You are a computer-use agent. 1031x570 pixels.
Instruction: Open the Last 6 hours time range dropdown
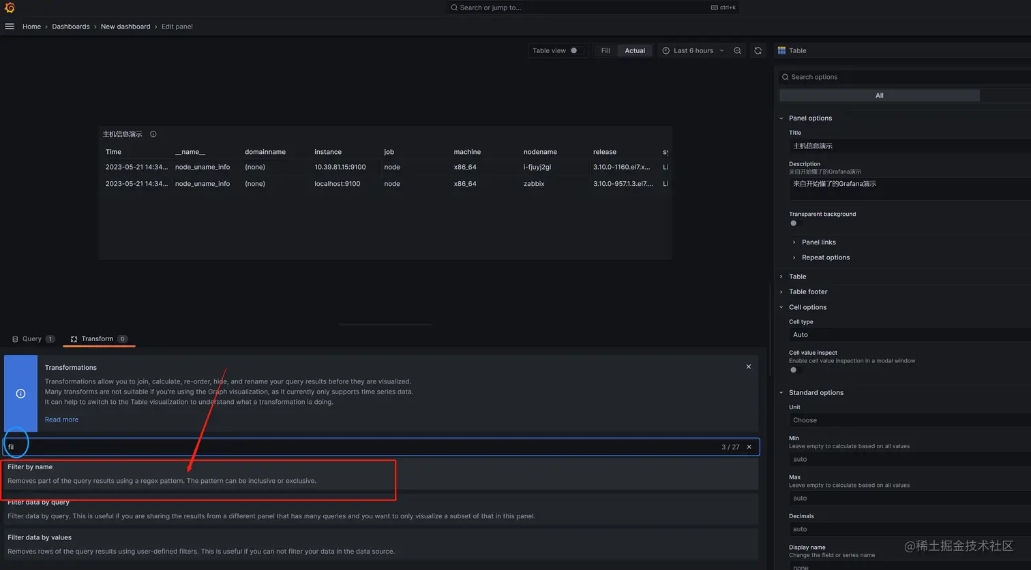693,50
